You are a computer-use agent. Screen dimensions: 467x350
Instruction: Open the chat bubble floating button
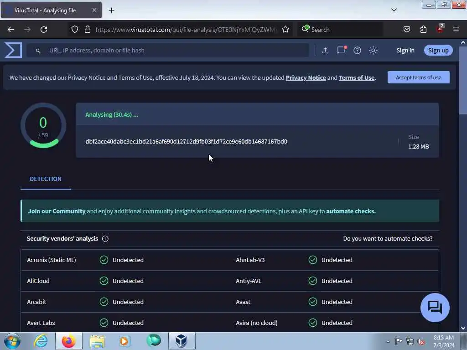click(x=435, y=308)
